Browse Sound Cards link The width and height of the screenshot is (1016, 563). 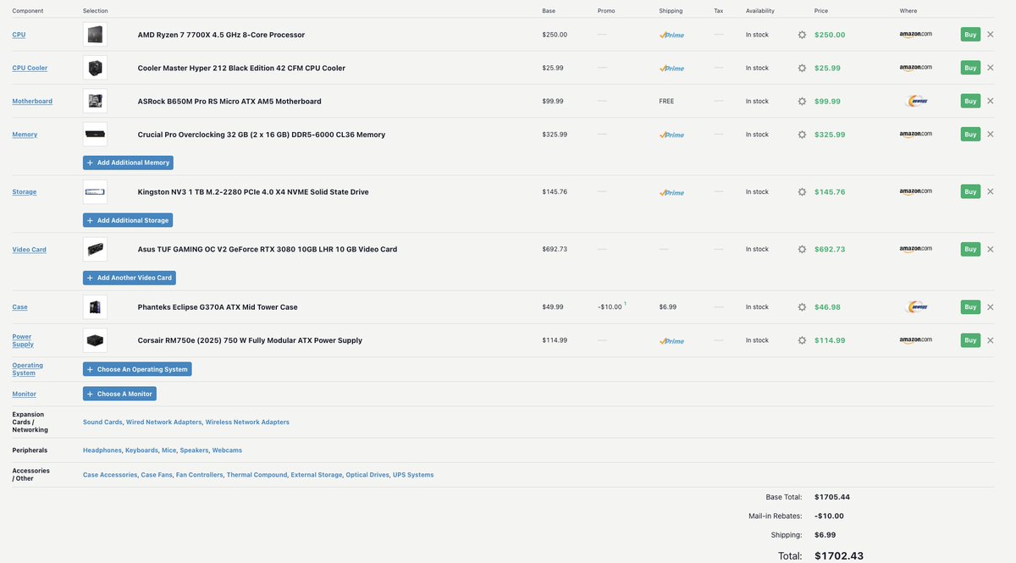(102, 422)
